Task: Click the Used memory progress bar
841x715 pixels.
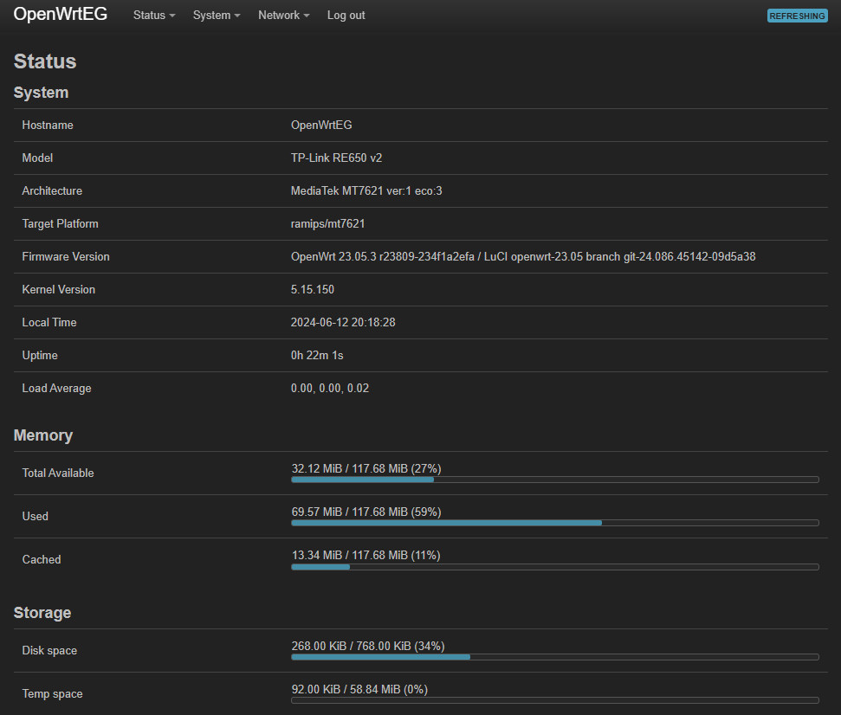Action: tap(554, 523)
